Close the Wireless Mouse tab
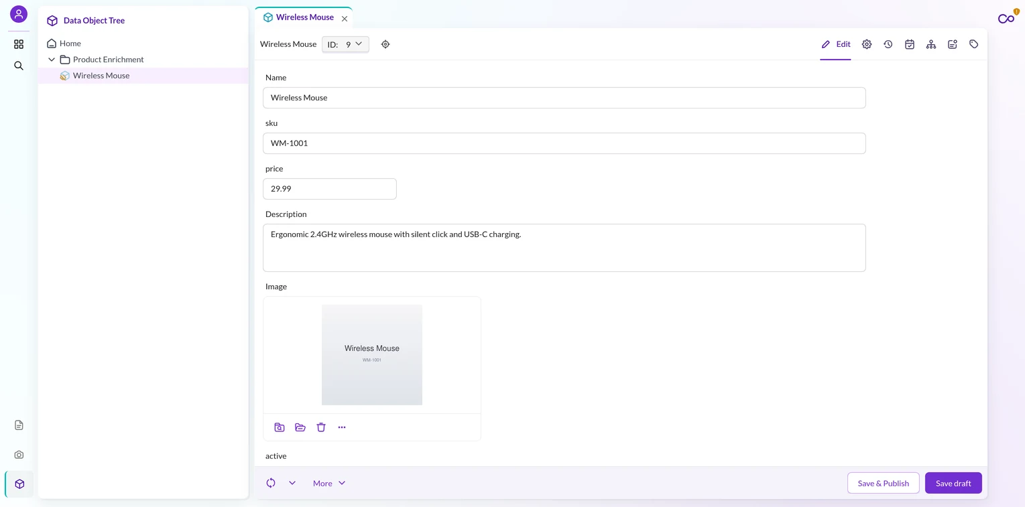Image resolution: width=1025 pixels, height=507 pixels. 345,19
